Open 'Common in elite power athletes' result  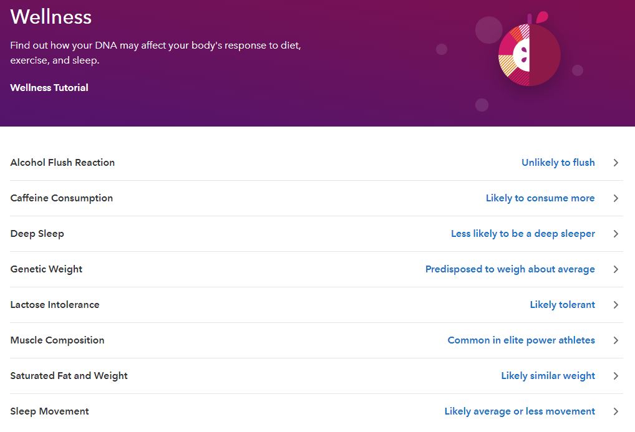pos(521,340)
